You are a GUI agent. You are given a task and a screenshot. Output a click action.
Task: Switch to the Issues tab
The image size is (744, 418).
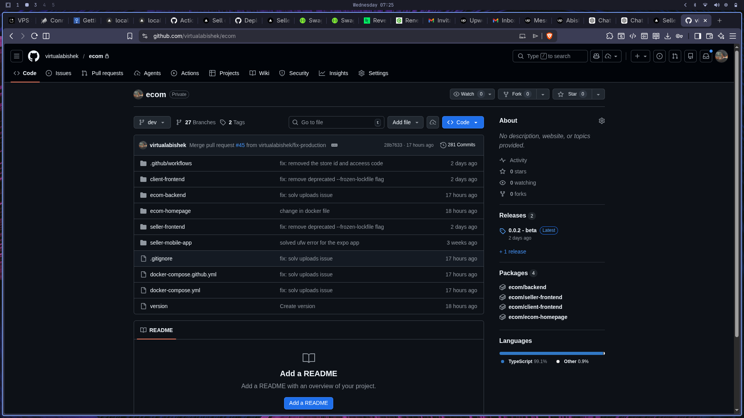[59, 73]
